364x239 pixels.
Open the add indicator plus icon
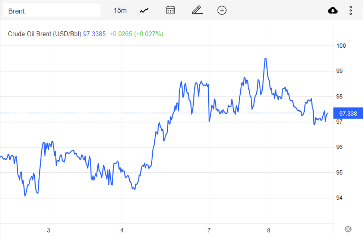222,10
